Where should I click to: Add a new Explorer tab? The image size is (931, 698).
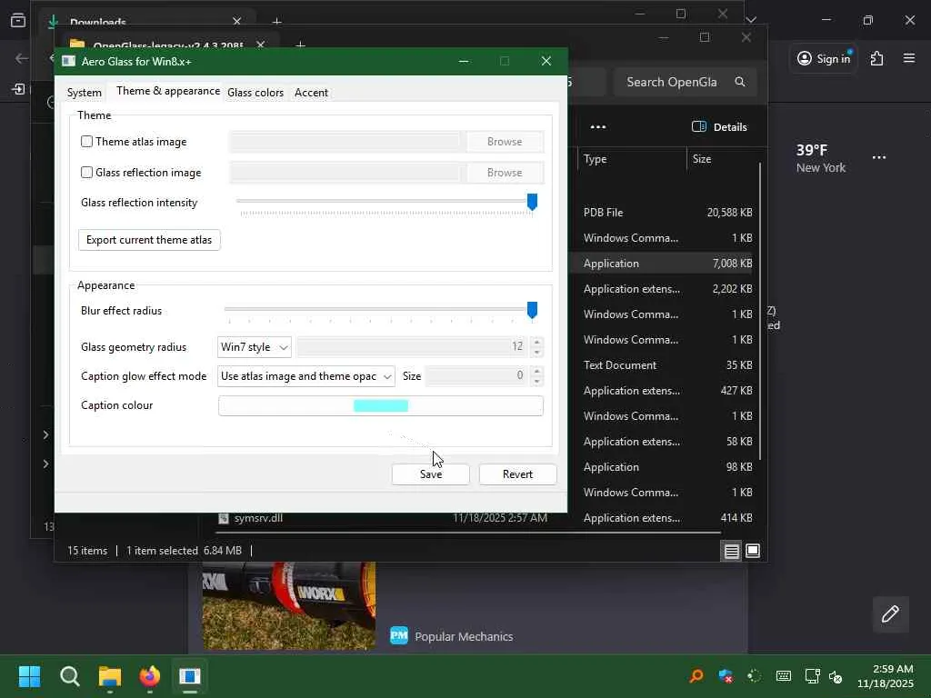[300, 45]
